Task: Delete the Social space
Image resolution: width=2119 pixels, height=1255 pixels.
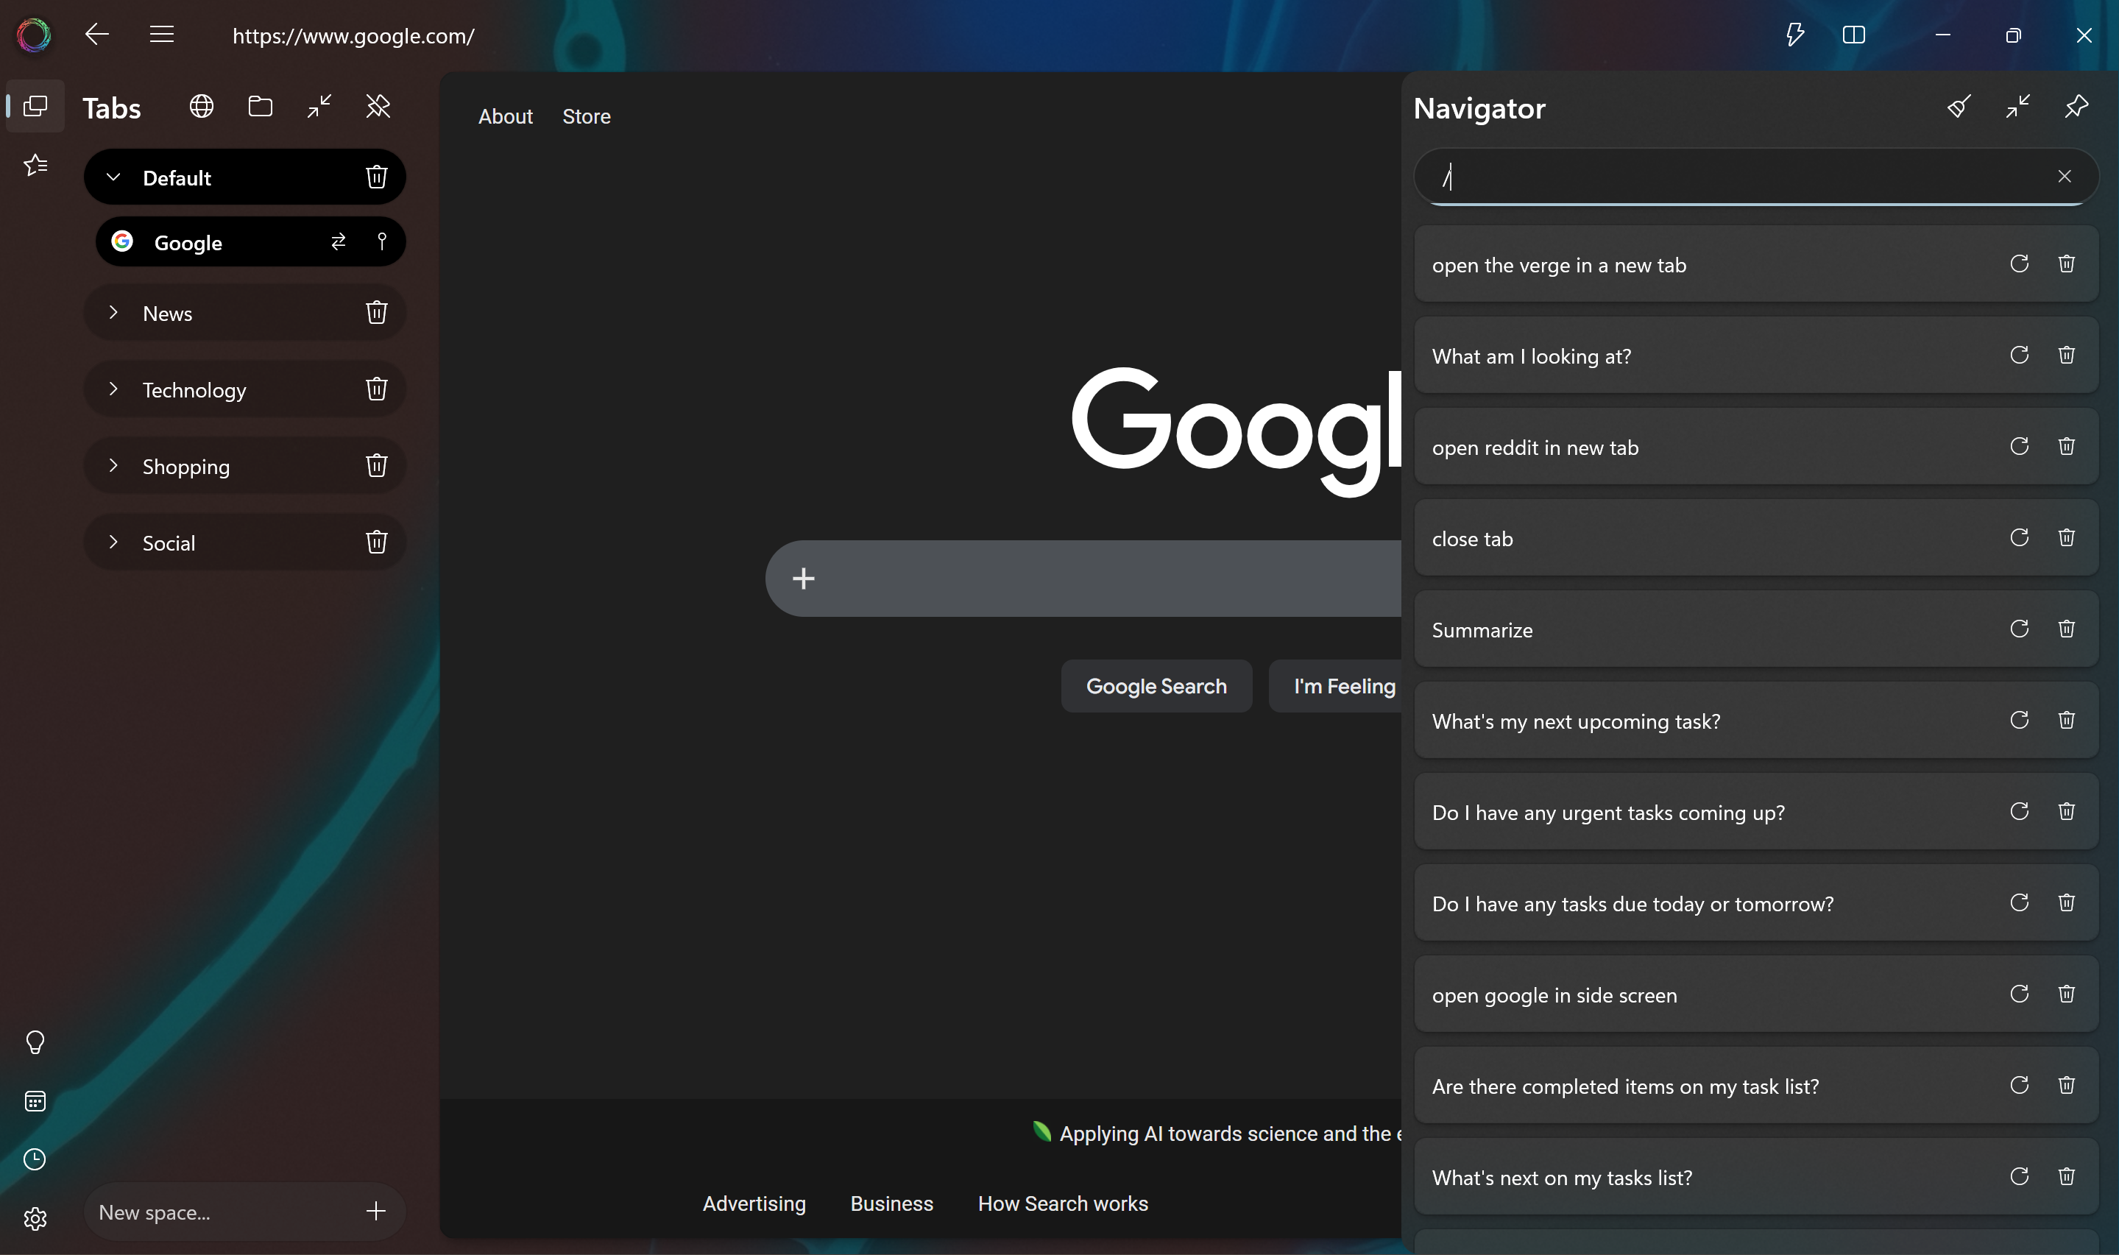Action: click(x=376, y=542)
